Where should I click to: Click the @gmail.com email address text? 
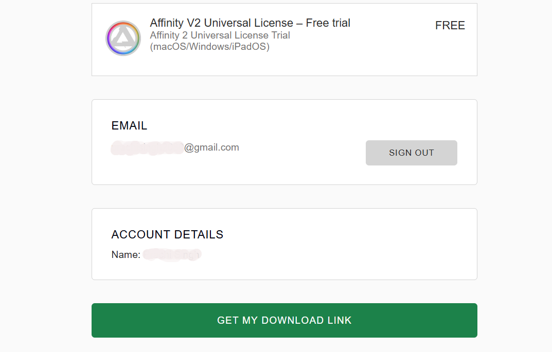[x=211, y=147]
